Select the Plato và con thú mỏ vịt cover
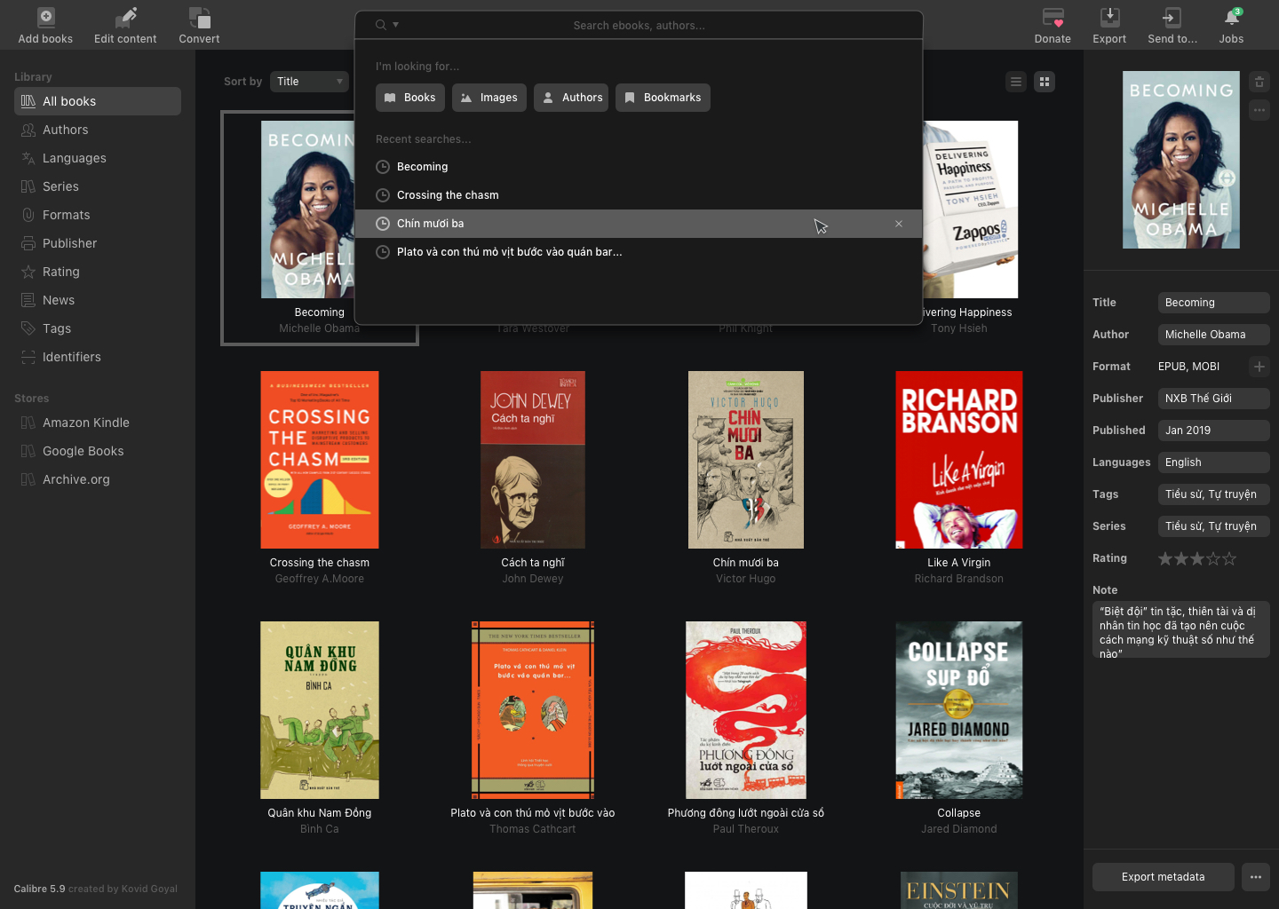This screenshot has height=909, width=1279. pos(533,710)
